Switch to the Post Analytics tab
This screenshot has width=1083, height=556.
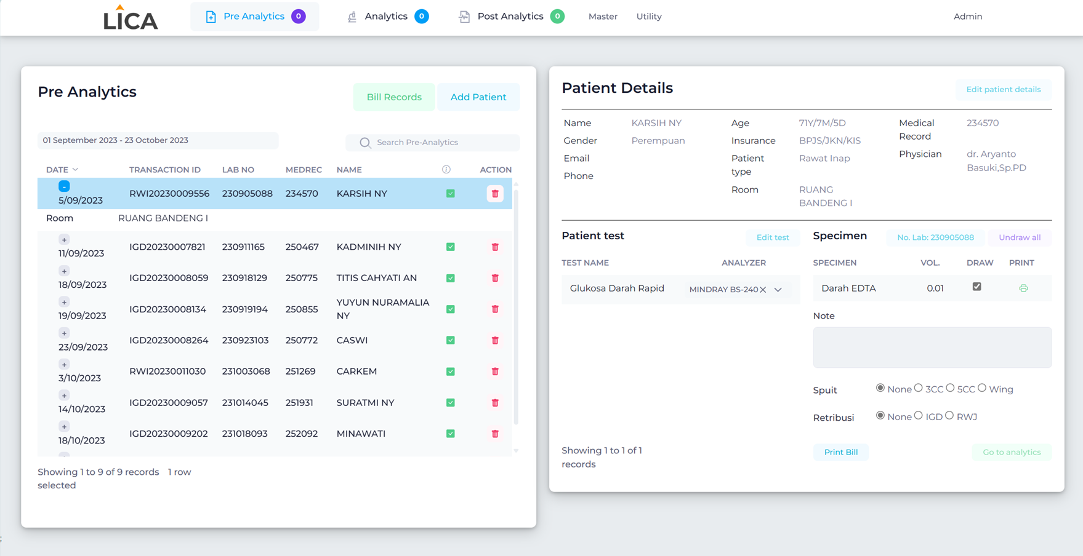(511, 17)
